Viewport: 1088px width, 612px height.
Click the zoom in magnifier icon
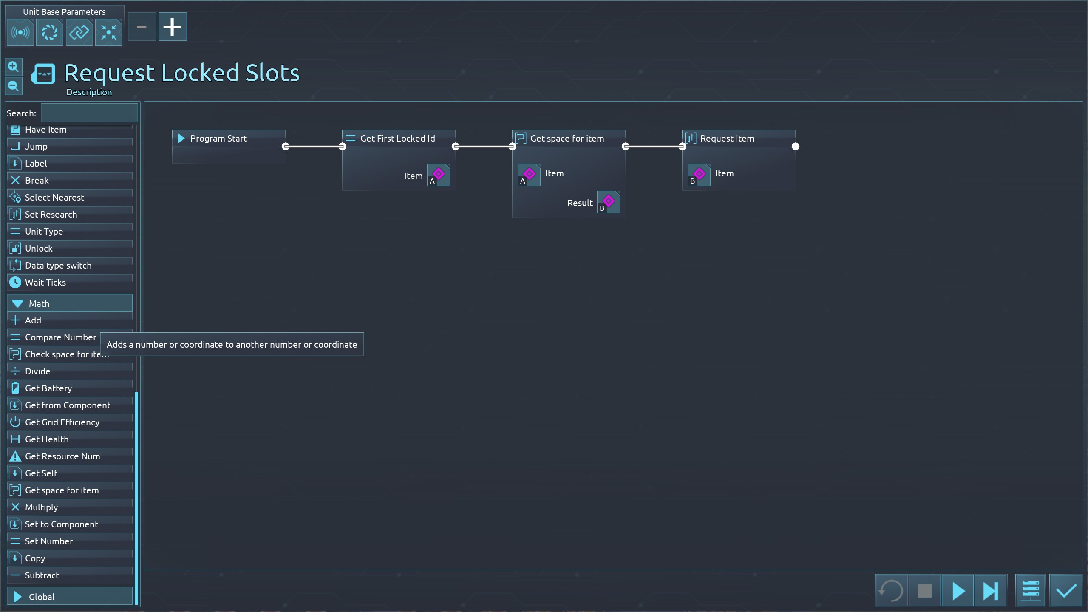(13, 67)
